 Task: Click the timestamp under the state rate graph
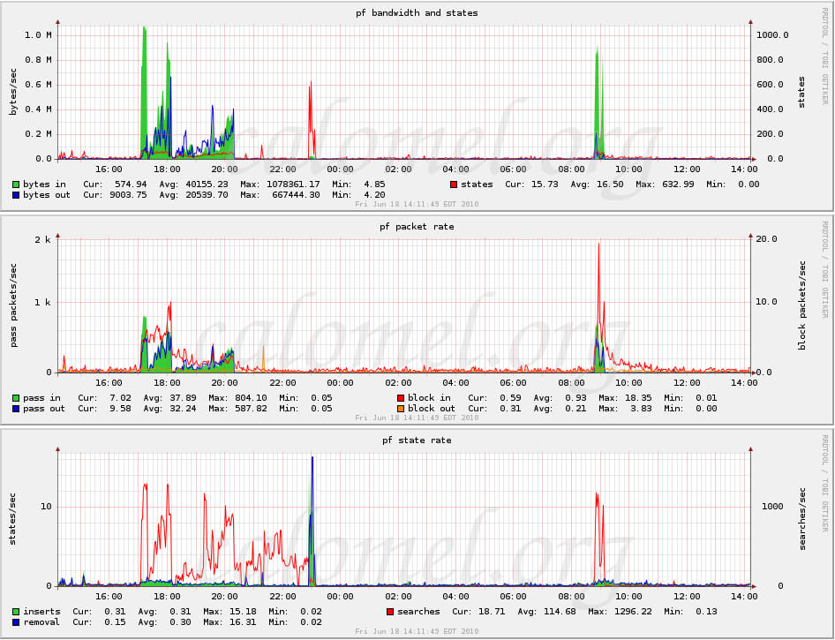click(417, 631)
